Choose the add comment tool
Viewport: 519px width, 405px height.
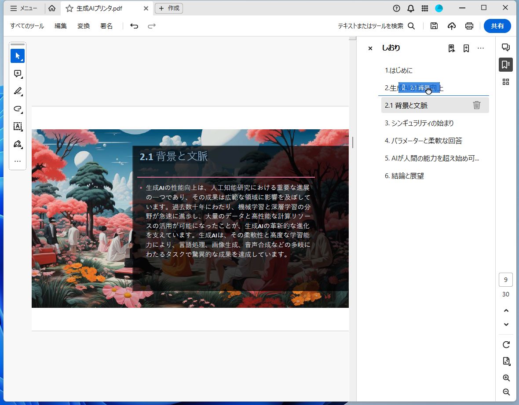(x=18, y=73)
